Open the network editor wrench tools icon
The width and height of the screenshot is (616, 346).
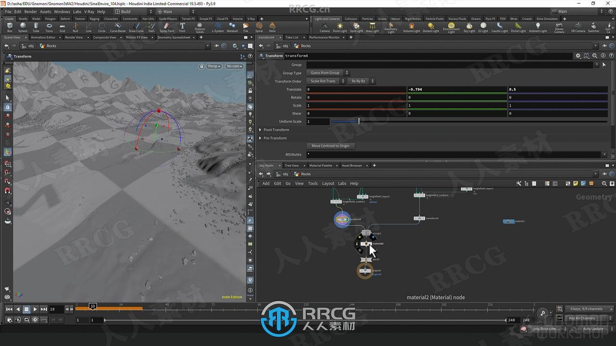tap(519, 184)
